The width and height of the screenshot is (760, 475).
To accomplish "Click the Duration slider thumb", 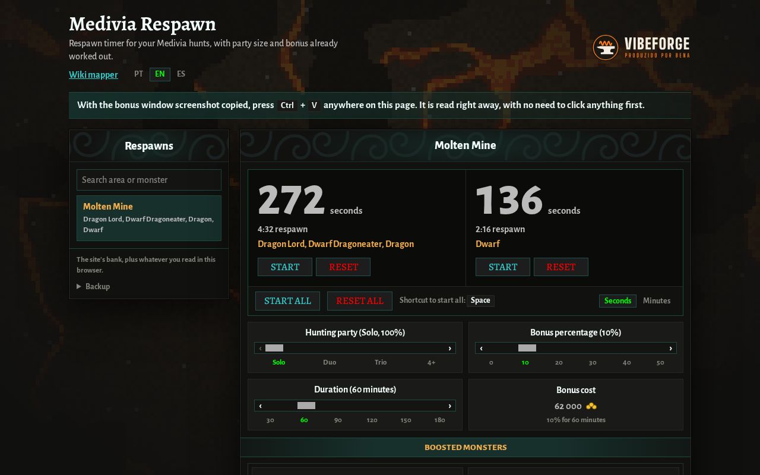I will point(306,406).
